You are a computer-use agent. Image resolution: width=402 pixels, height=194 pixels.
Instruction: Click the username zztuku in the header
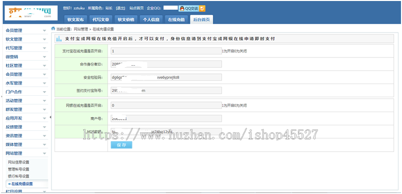pos(79,8)
